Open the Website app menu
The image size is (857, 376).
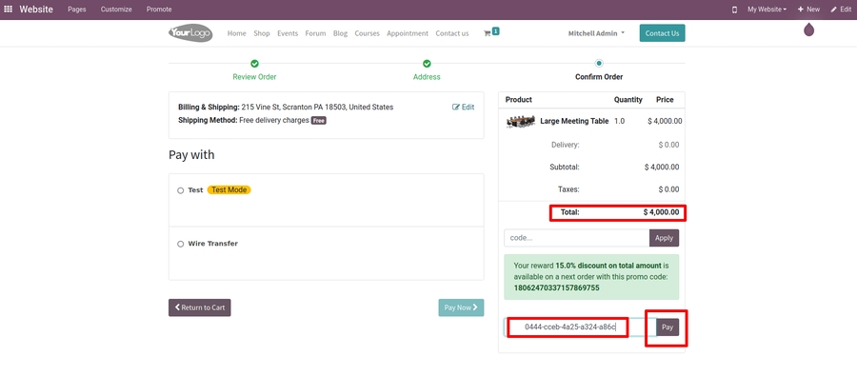(x=36, y=10)
